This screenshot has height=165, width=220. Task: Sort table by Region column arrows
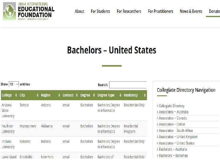pyautogui.click(x=59, y=95)
